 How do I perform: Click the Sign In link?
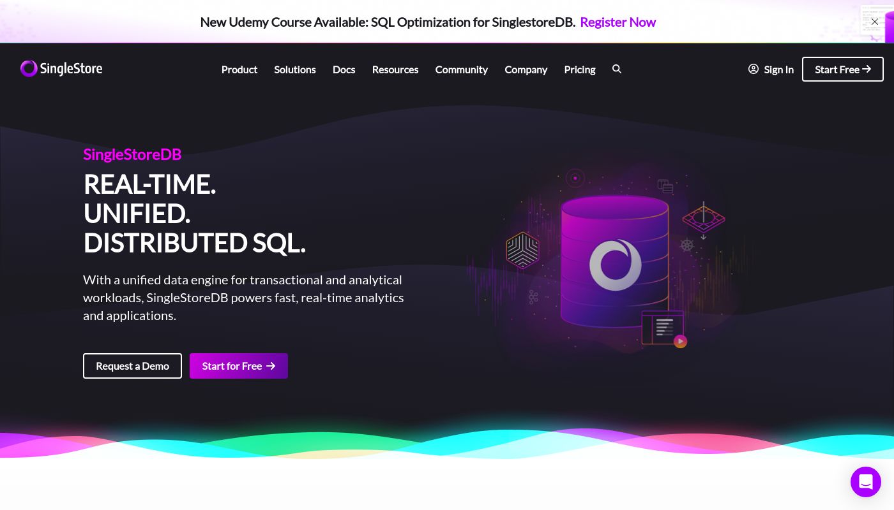tap(771, 69)
